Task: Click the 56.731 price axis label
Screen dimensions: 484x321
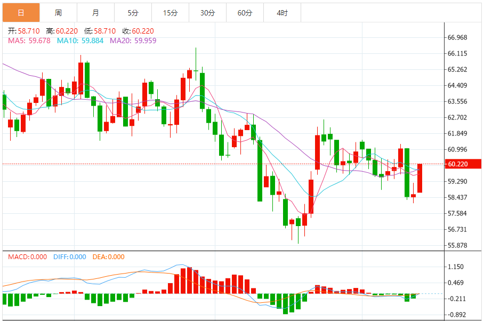Action: [457, 229]
